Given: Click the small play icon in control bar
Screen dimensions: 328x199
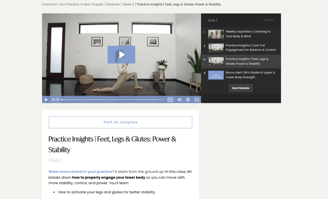Looking at the screenshot, I should pyautogui.click(x=46, y=100).
